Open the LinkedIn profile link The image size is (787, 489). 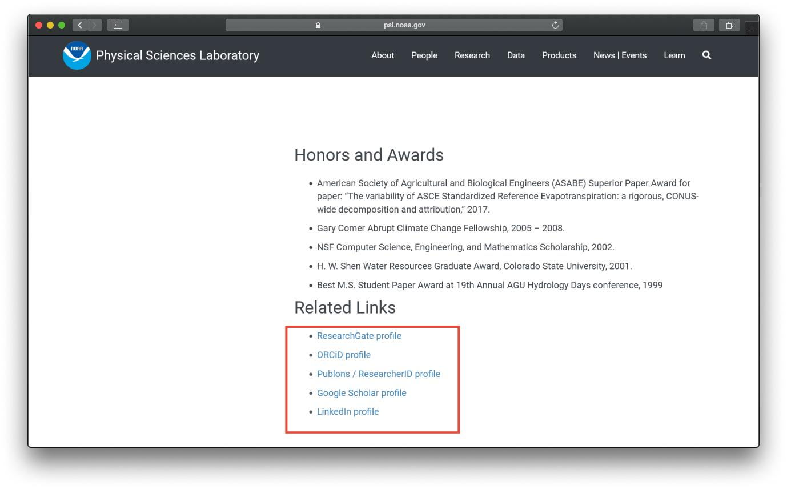click(x=348, y=412)
